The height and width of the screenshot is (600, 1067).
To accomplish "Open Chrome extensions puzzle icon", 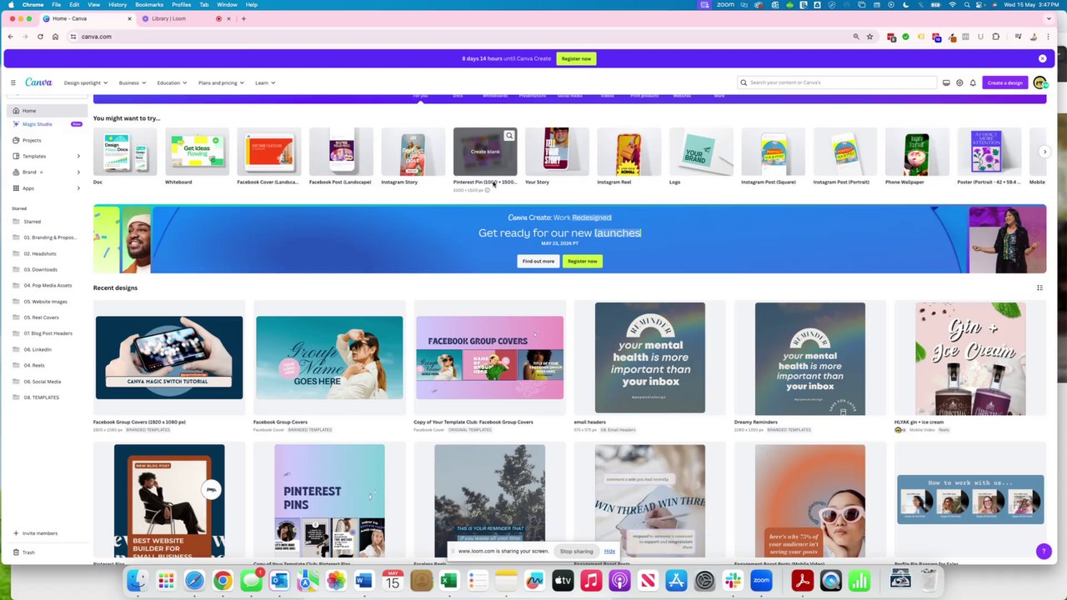I will (995, 37).
